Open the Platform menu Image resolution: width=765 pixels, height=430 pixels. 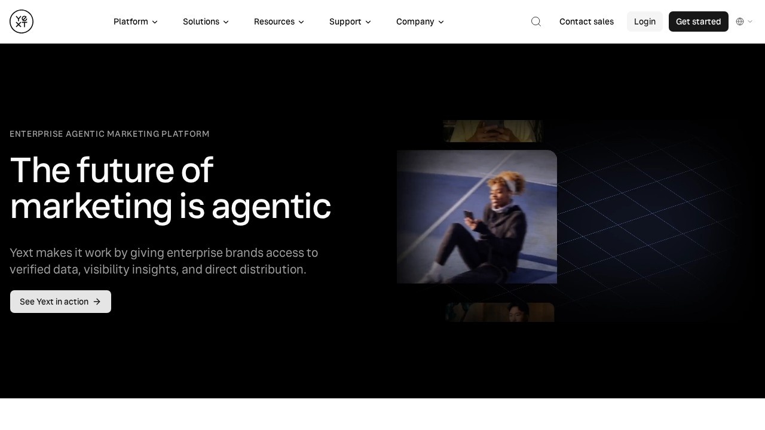tap(136, 21)
